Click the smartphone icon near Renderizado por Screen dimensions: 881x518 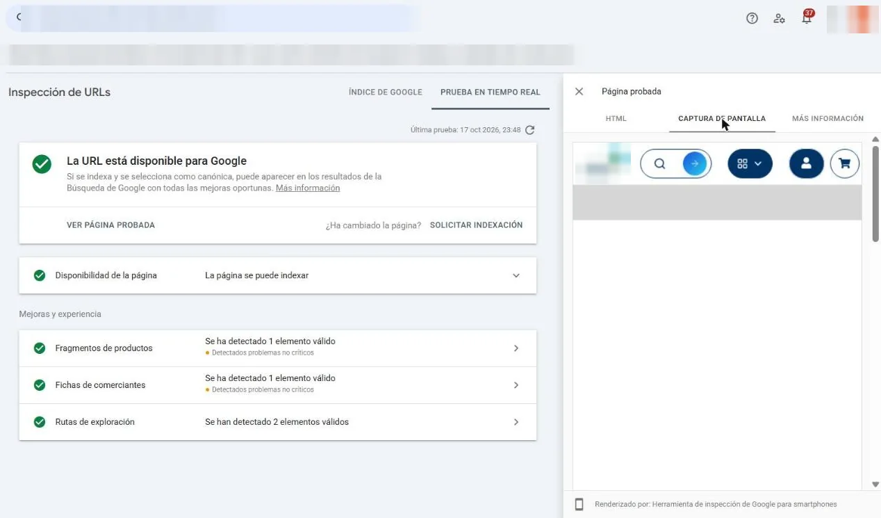click(x=579, y=504)
